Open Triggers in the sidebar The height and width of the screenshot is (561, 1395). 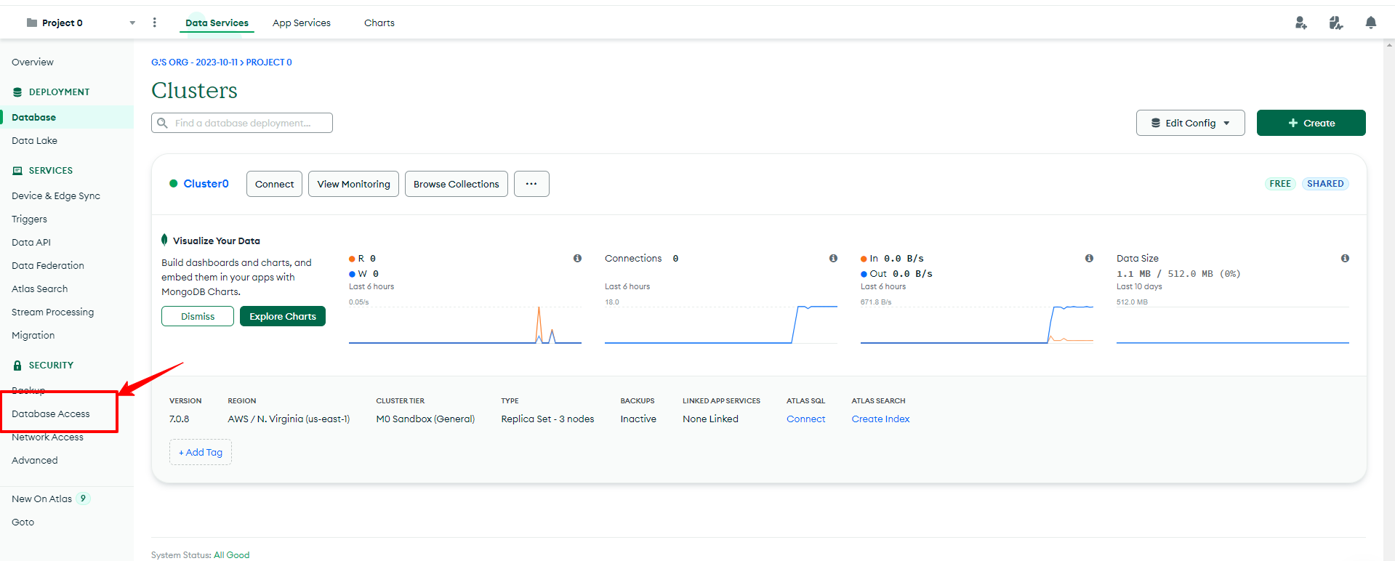[x=29, y=219]
